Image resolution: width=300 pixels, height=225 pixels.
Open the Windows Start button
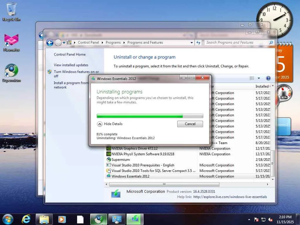(8, 219)
